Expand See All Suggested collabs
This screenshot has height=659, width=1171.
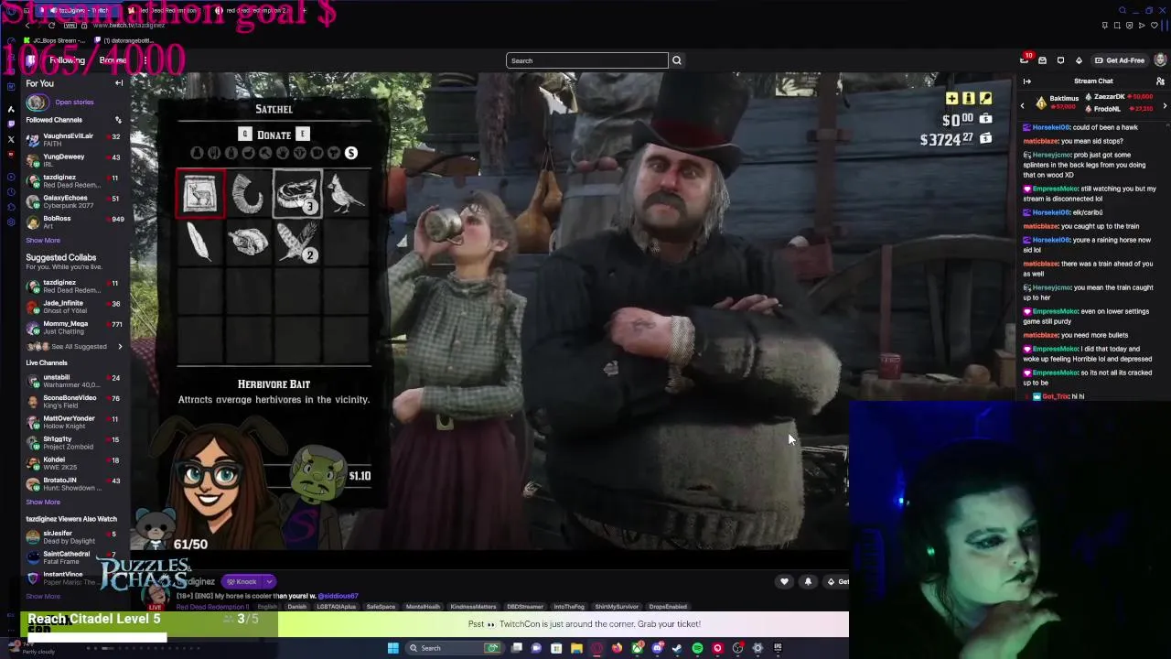(75, 347)
